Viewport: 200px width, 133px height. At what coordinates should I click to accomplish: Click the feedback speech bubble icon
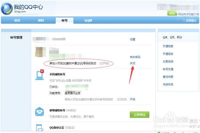(184, 21)
